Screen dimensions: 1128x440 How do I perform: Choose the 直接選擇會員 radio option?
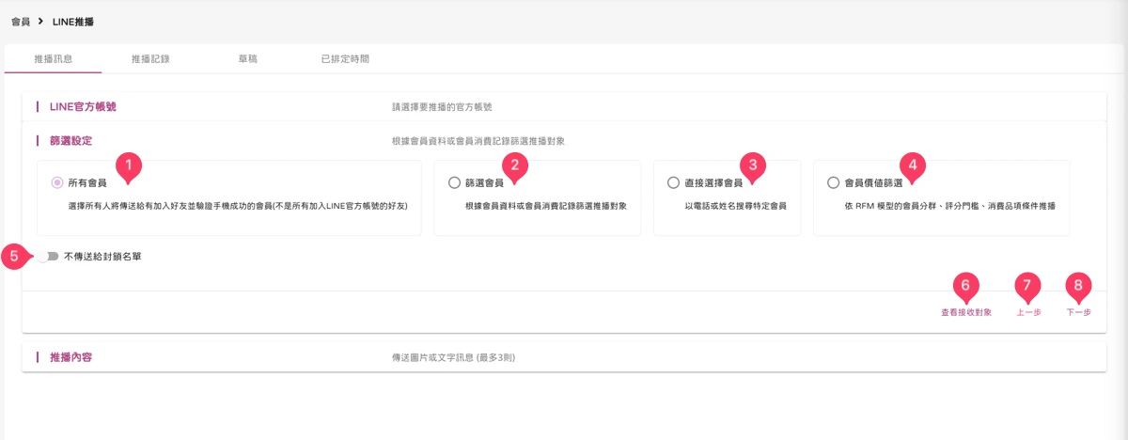[x=673, y=182]
